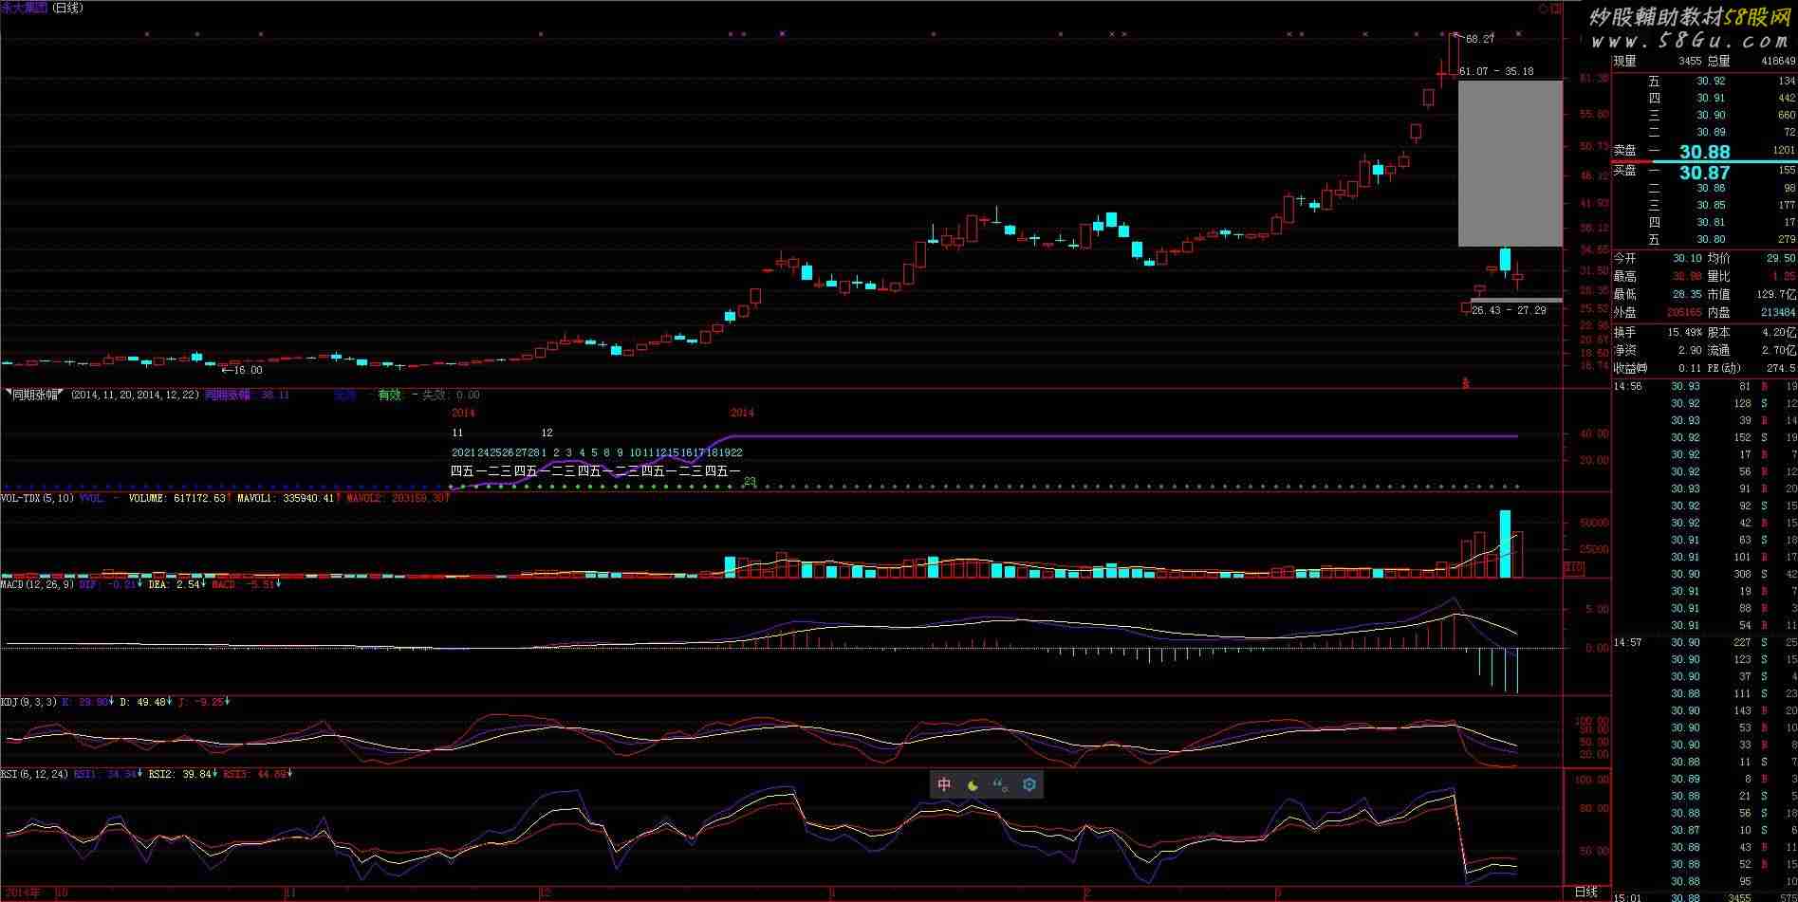Click the sell-five price 30.92

[1711, 82]
